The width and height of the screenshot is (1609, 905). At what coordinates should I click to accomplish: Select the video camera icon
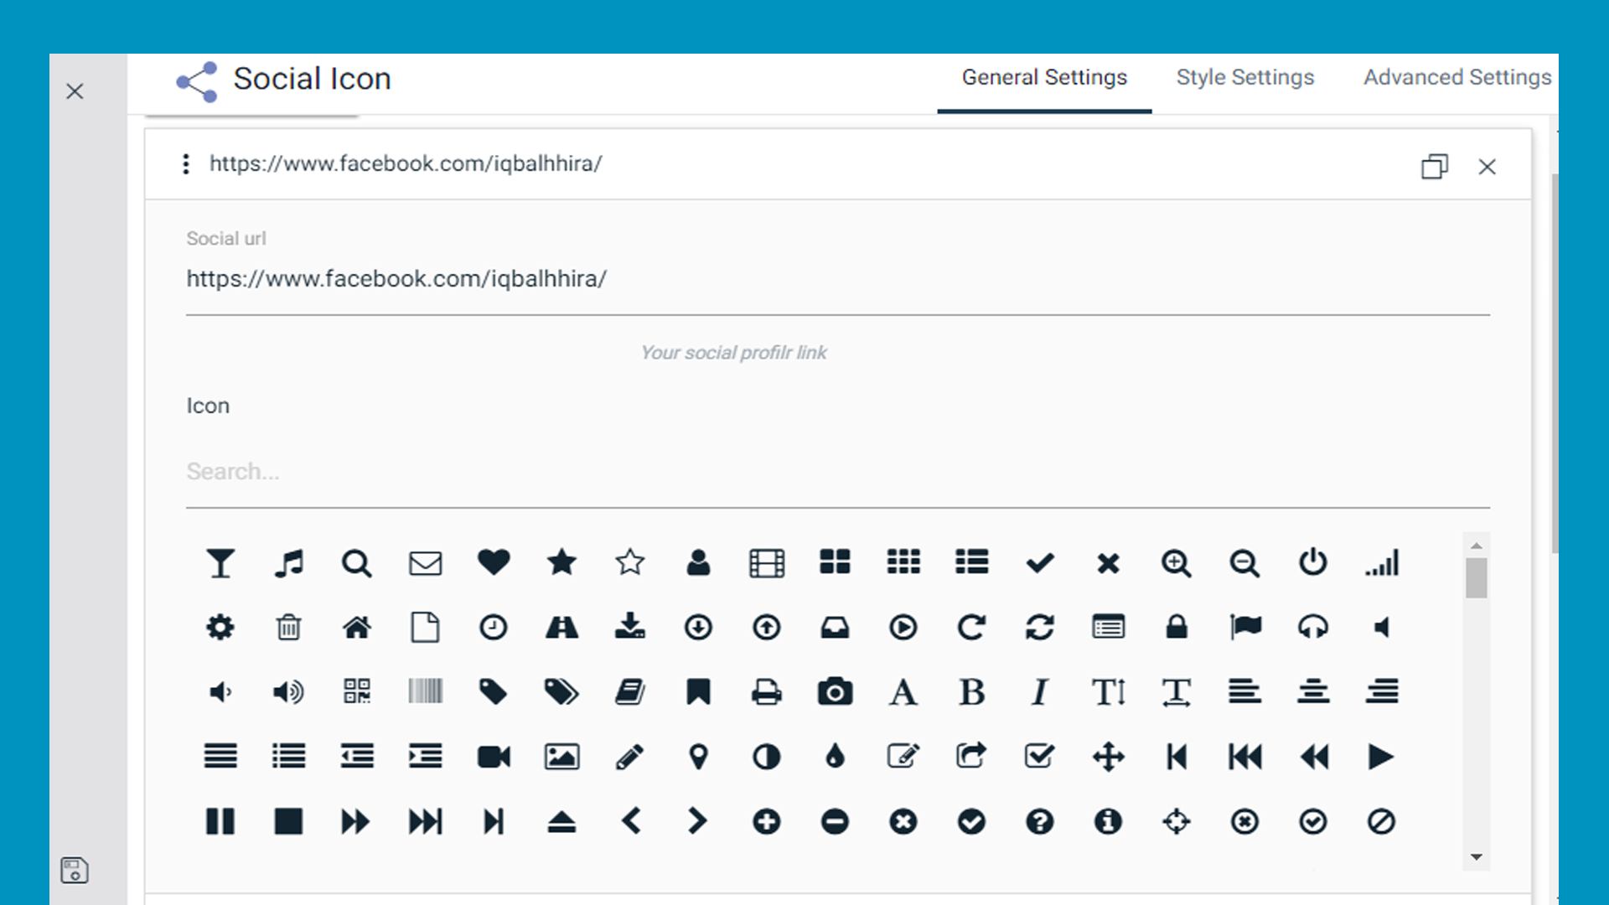tap(494, 757)
